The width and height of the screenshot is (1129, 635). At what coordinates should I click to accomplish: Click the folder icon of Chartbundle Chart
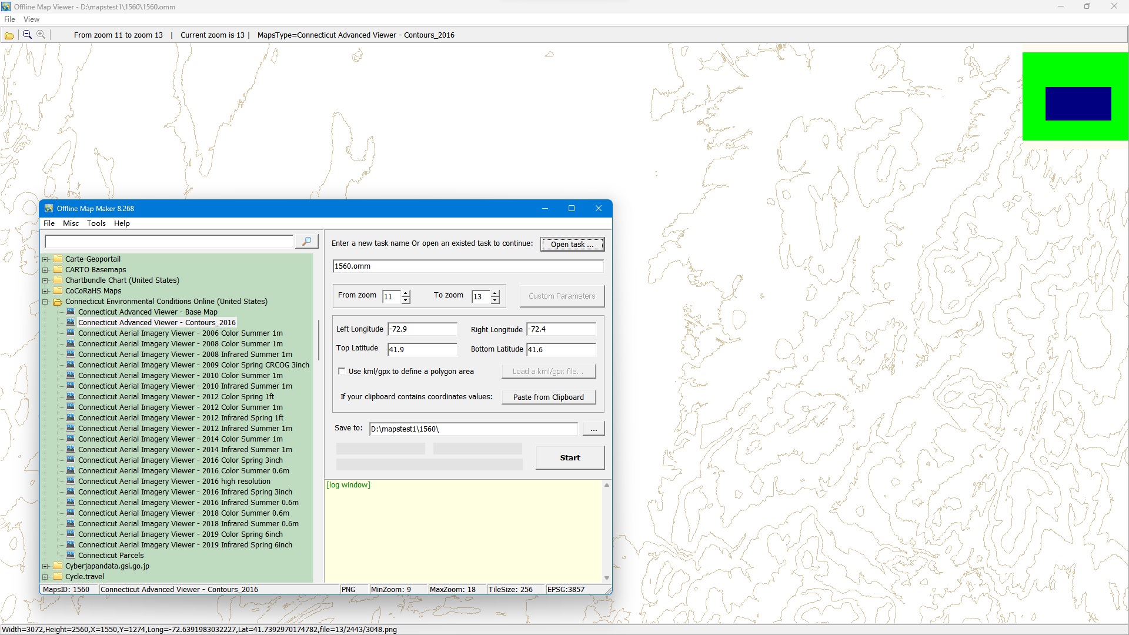pyautogui.click(x=58, y=280)
